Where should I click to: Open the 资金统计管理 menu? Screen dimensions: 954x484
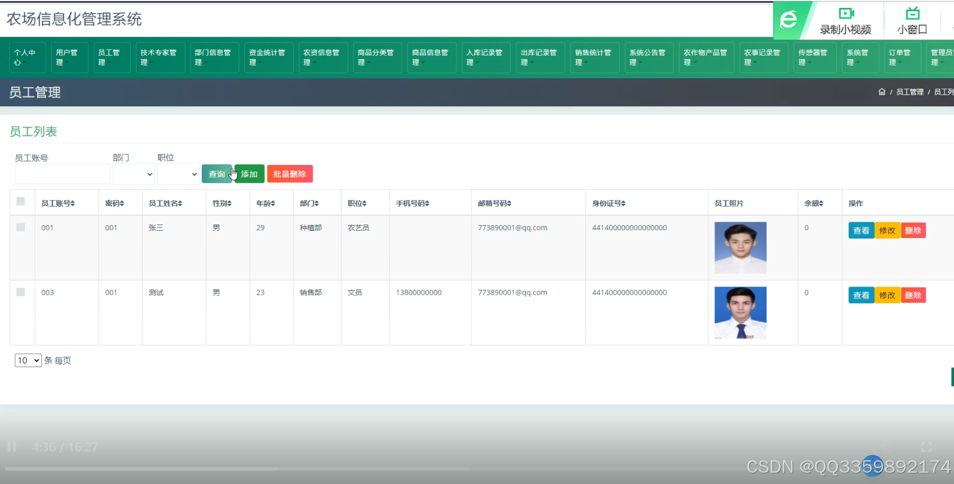269,57
